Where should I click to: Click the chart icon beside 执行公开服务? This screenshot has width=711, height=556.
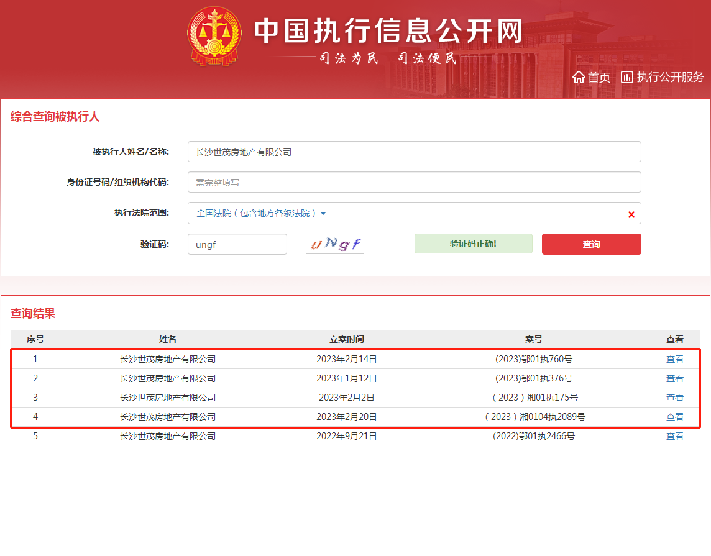pyautogui.click(x=626, y=77)
